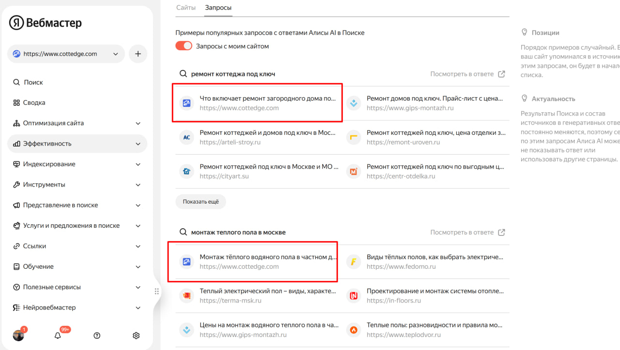Collapse the Эффективность menu section
The width and height of the screenshot is (620, 350).
[138, 144]
